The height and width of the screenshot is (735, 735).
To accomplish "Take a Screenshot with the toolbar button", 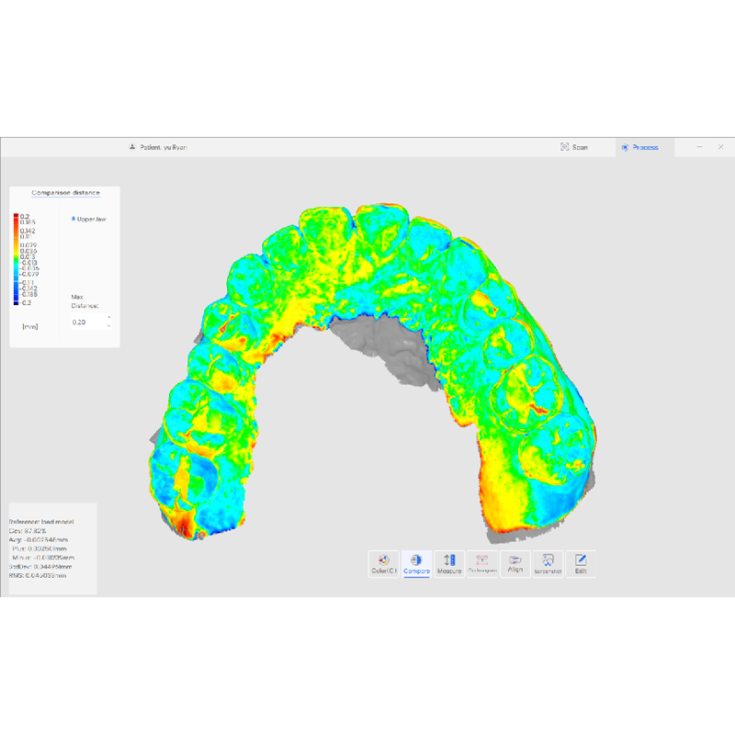I will pos(548,563).
